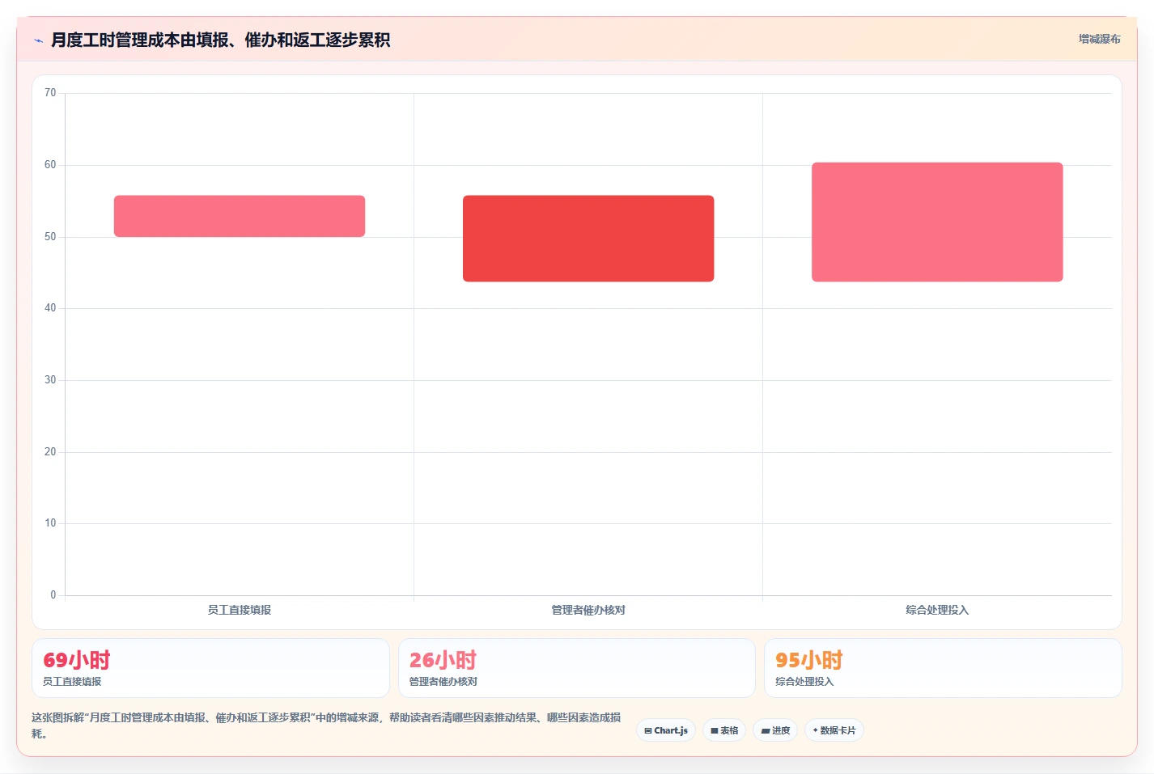
Task: Click the 95小时 KPI card
Action: tap(943, 668)
